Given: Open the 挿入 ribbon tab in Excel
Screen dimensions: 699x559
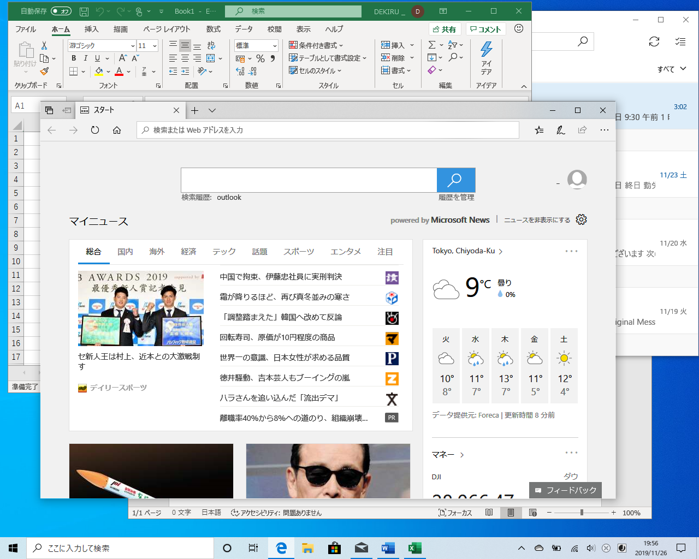Looking at the screenshot, I should 92,29.
